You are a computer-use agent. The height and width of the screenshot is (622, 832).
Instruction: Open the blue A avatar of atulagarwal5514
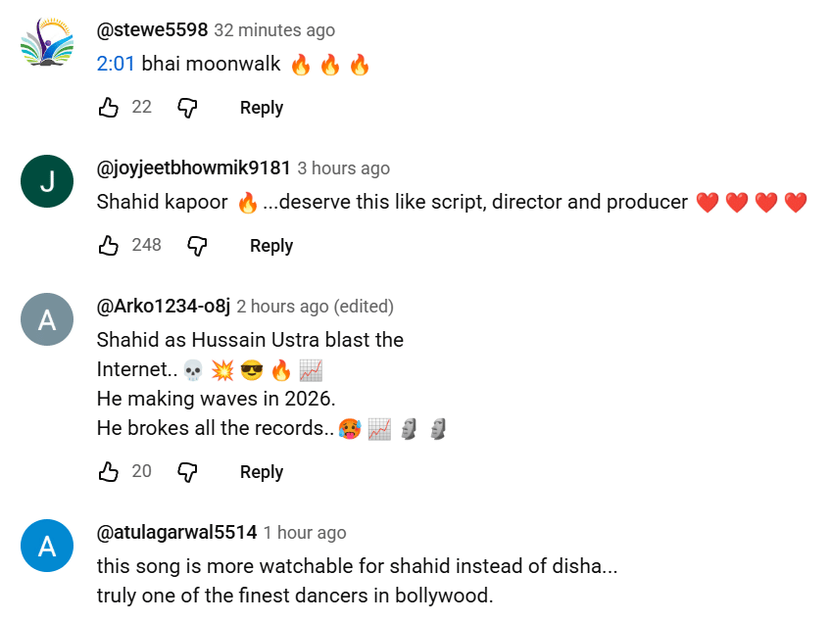pos(47,546)
